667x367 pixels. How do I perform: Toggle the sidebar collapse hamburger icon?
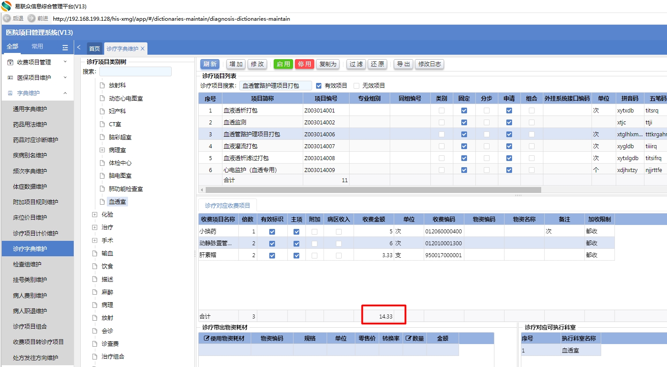coord(65,47)
